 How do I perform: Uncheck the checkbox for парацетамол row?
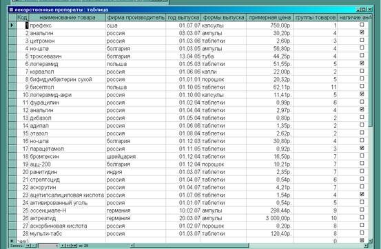point(362,148)
